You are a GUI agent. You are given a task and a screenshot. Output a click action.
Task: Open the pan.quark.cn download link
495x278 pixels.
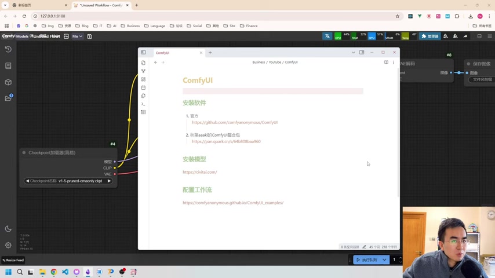pyautogui.click(x=226, y=141)
